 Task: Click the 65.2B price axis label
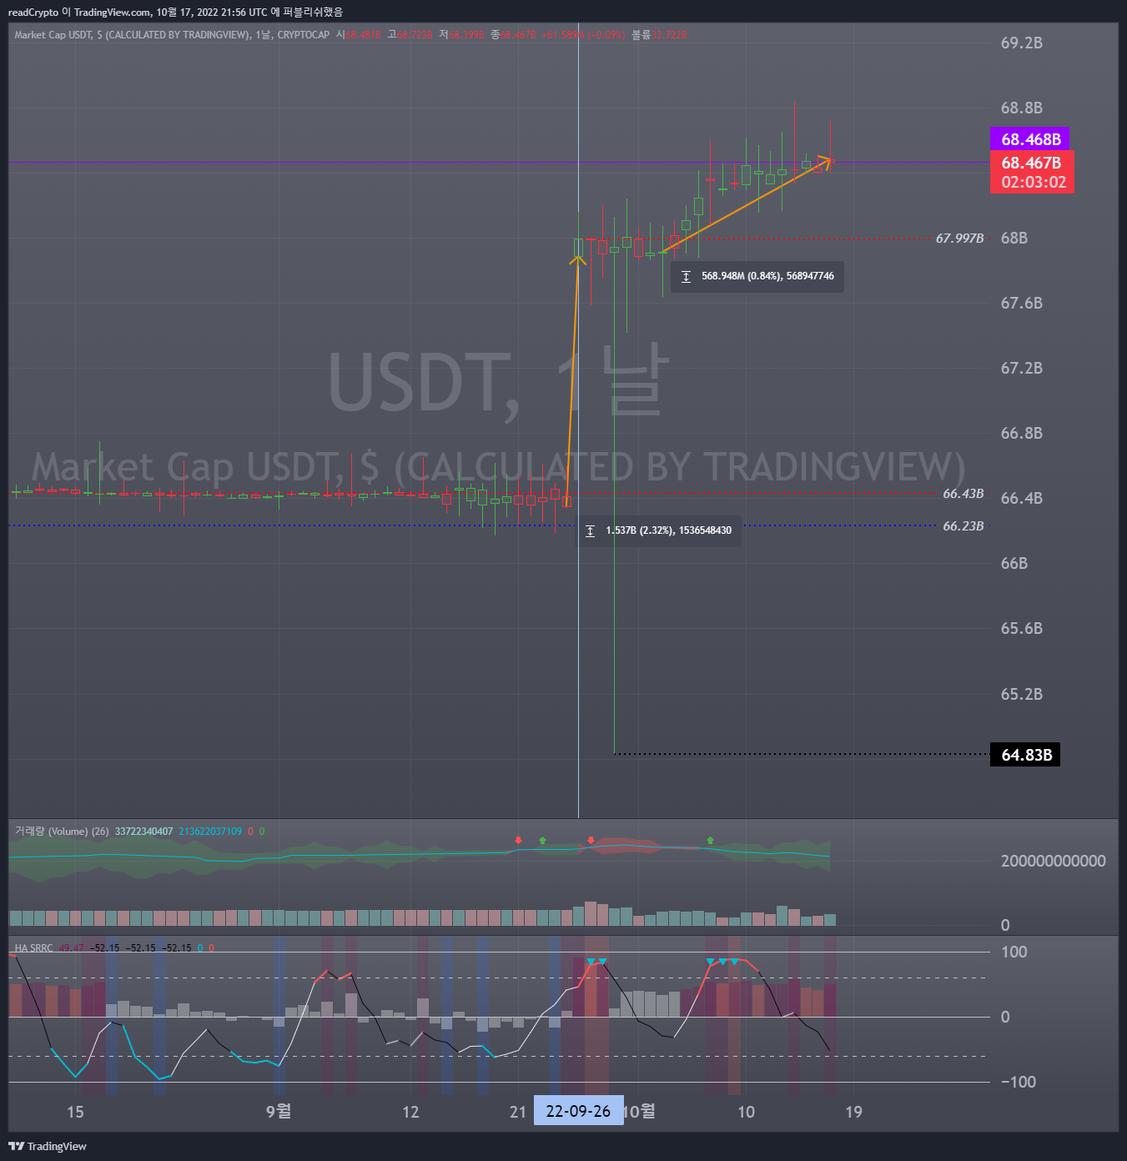pyautogui.click(x=1022, y=694)
